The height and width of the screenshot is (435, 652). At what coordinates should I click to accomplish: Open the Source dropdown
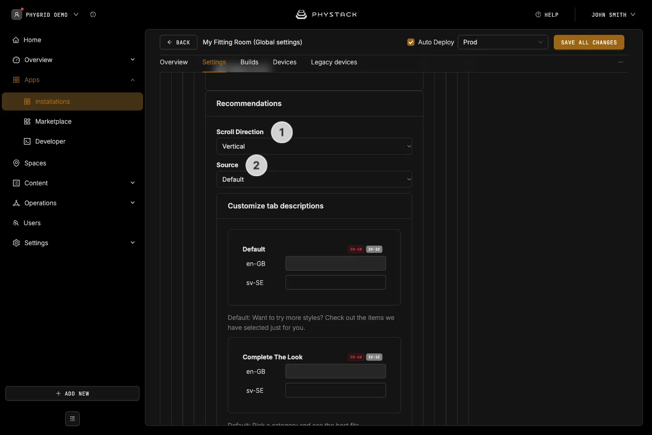tap(314, 179)
